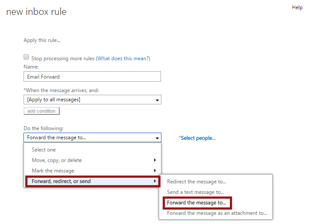This screenshot has height=224, width=311.
Task: Click the arrow next to Move, copy, or delete
Action: point(155,160)
